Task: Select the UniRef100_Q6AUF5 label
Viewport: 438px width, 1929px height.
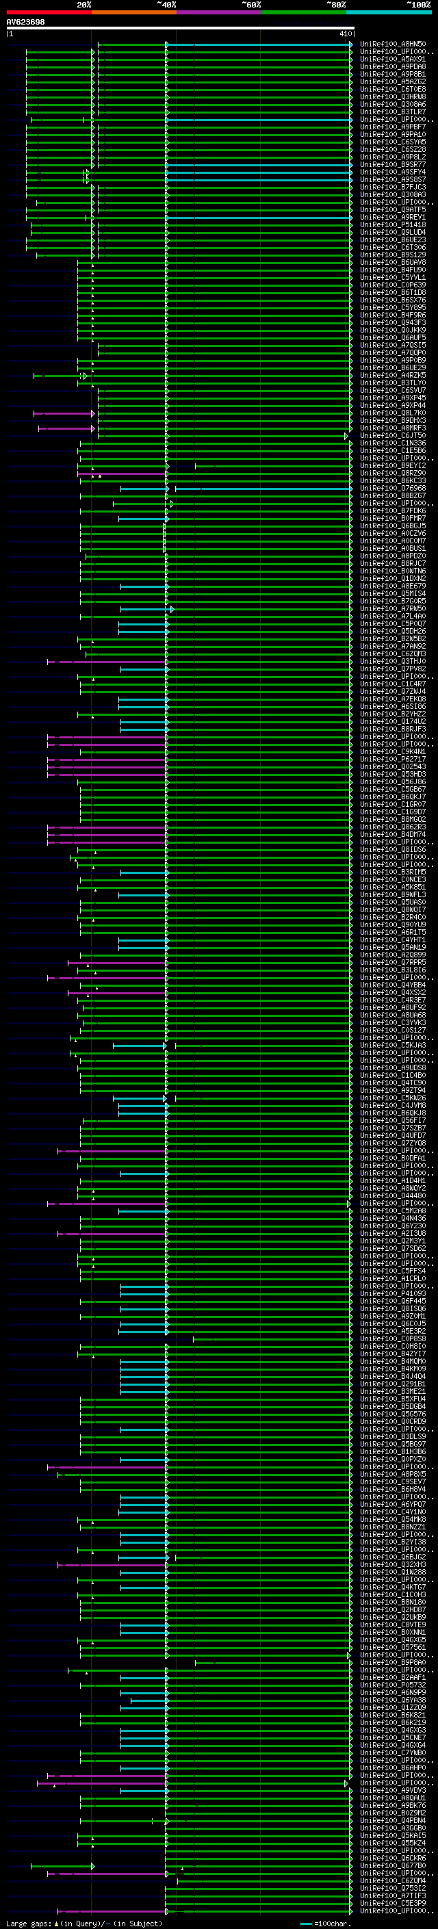Action: [x=393, y=338]
